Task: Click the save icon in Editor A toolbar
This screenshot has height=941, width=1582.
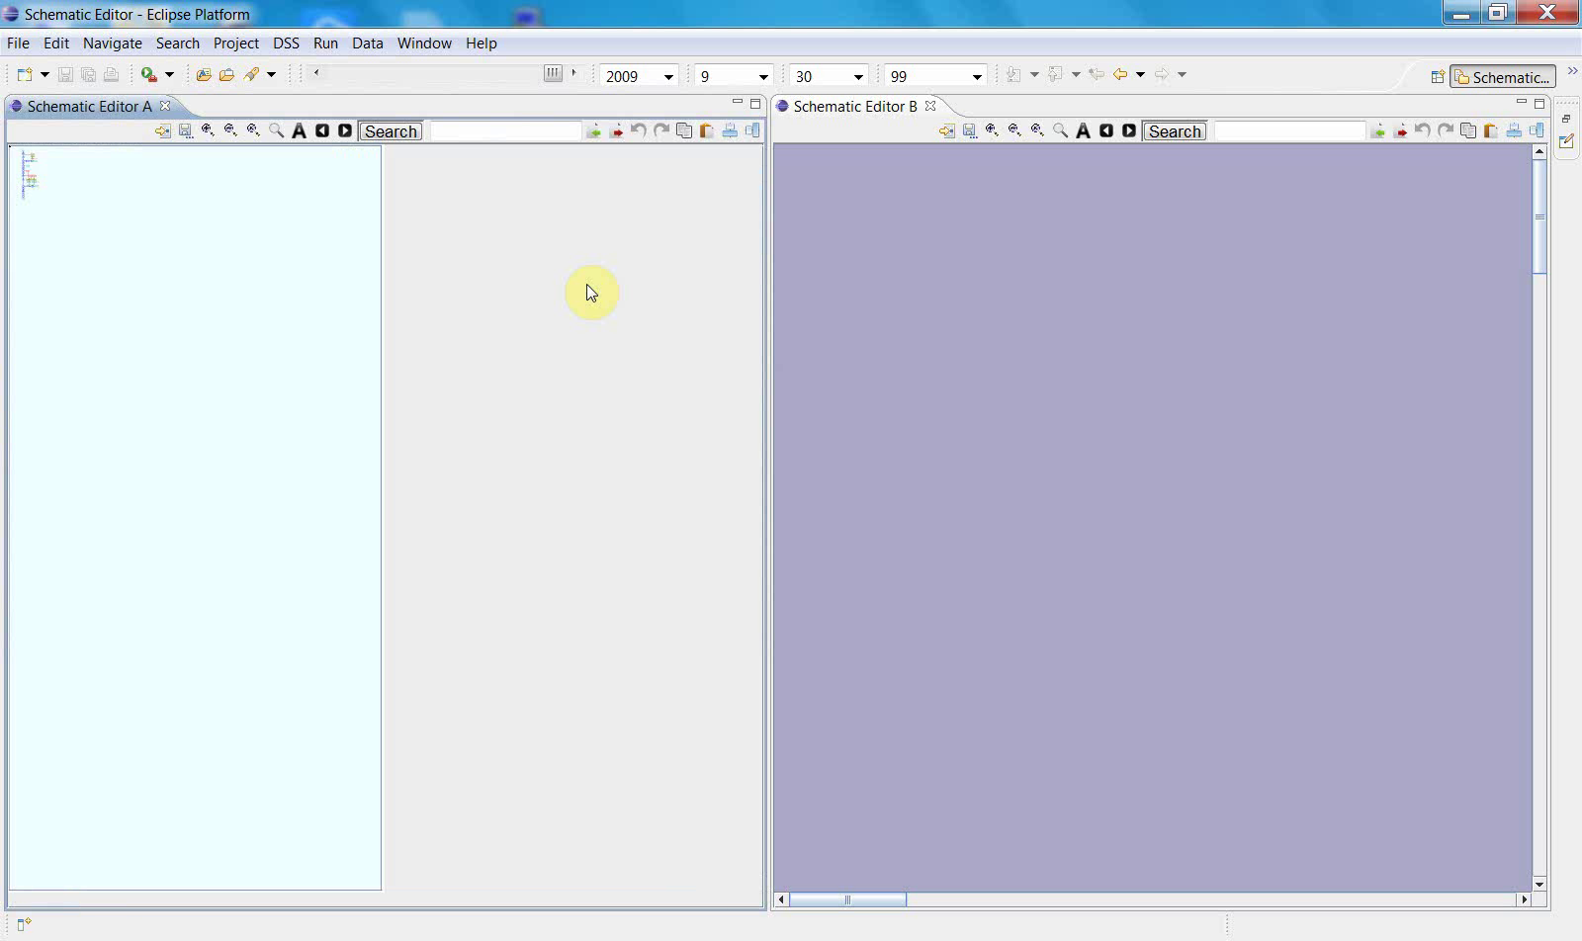Action: 186,131
